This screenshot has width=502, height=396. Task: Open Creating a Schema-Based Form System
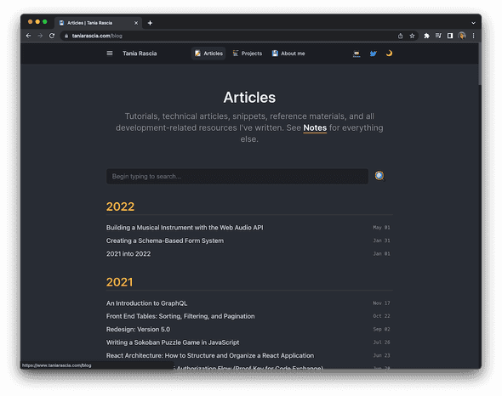click(165, 240)
